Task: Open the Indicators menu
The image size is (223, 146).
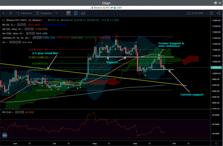Action: point(24,13)
